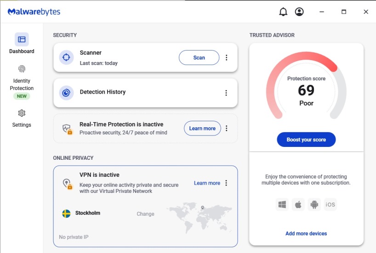
Task: Click the Settings label in sidebar
Action: [22, 125]
